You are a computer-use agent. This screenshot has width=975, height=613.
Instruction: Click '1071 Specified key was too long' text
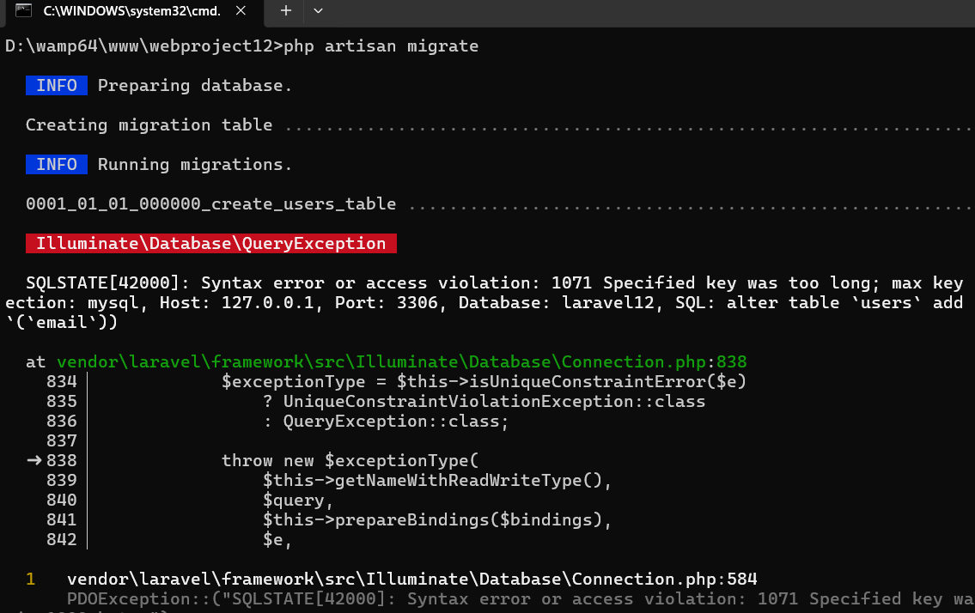pos(715,282)
